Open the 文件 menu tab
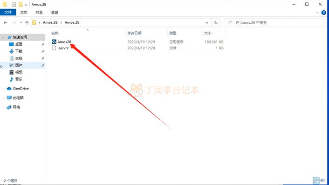 tap(8, 13)
